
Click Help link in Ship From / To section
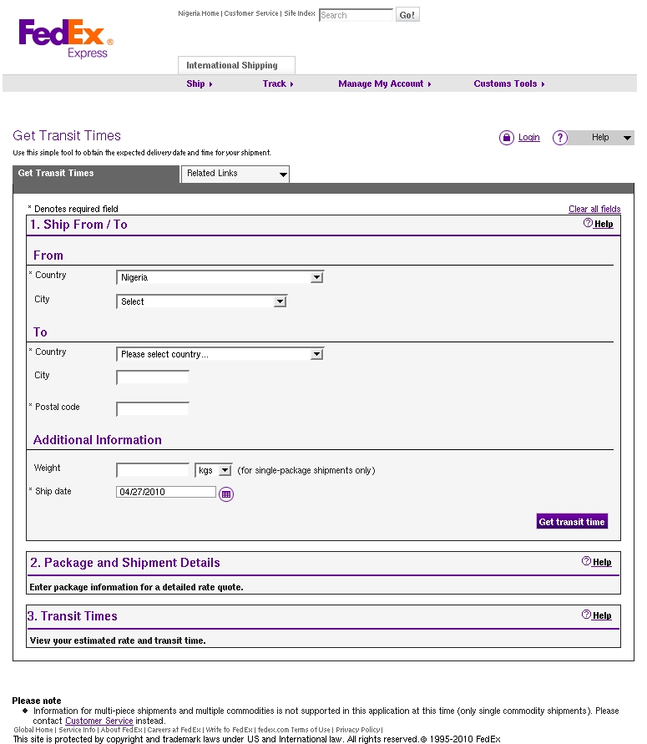point(604,224)
